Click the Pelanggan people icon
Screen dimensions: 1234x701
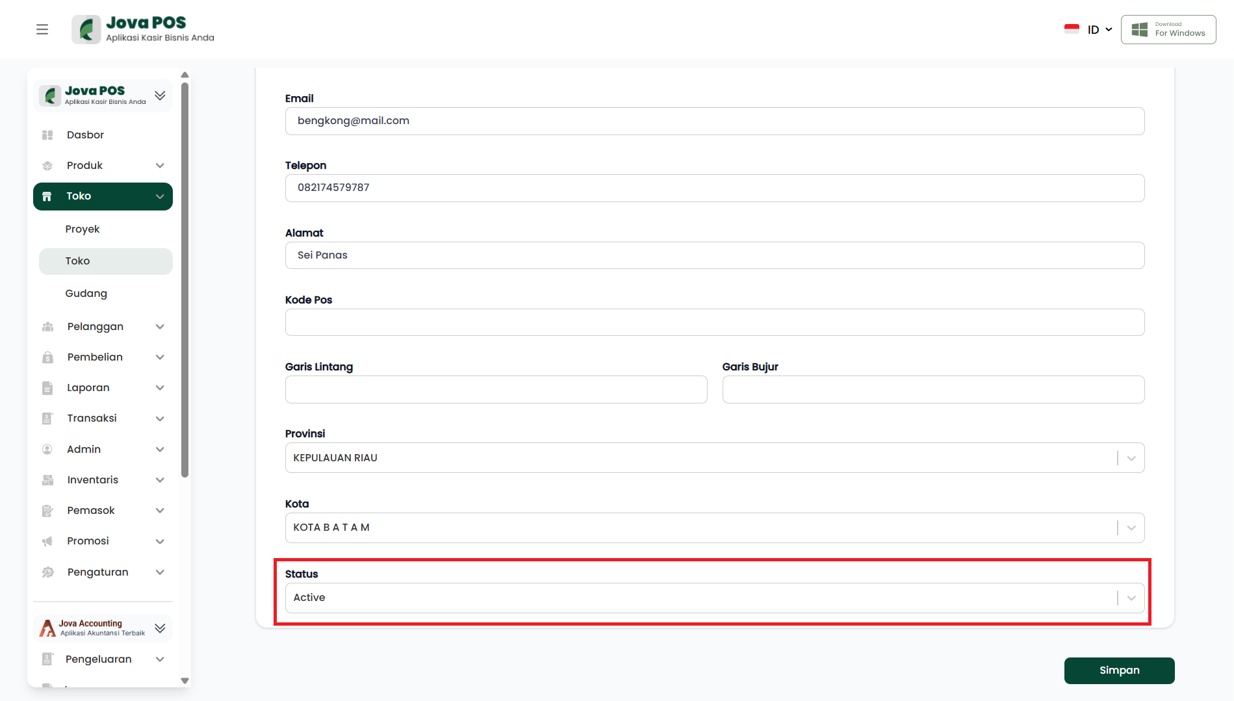[x=47, y=327]
